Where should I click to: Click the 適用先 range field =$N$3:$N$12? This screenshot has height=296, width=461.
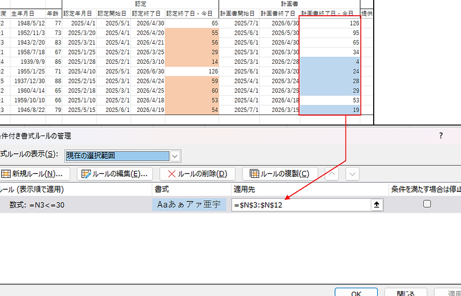coord(301,205)
